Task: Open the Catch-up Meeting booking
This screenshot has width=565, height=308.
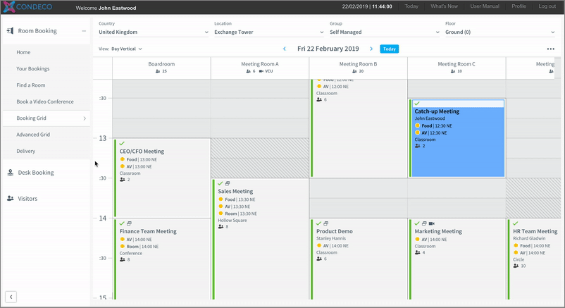Action: (x=458, y=138)
